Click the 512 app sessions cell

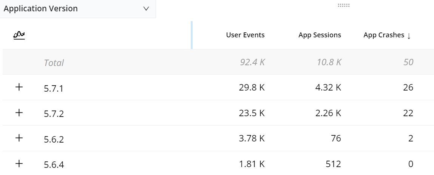pyautogui.click(x=333, y=164)
